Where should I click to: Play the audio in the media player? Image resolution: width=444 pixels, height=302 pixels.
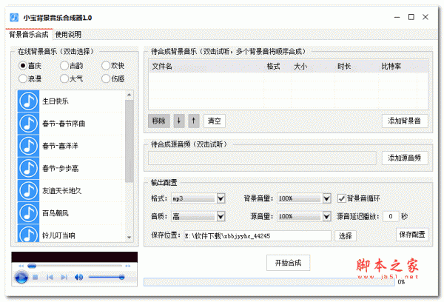coord(21,277)
